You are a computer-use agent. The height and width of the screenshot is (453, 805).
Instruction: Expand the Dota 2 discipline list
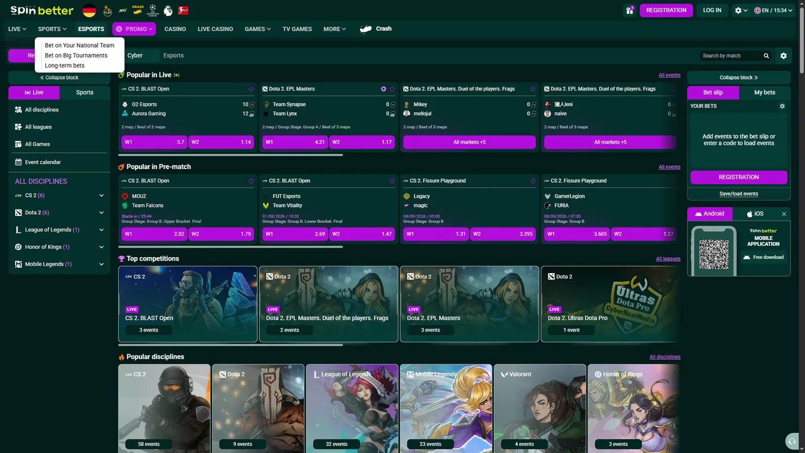(101, 212)
